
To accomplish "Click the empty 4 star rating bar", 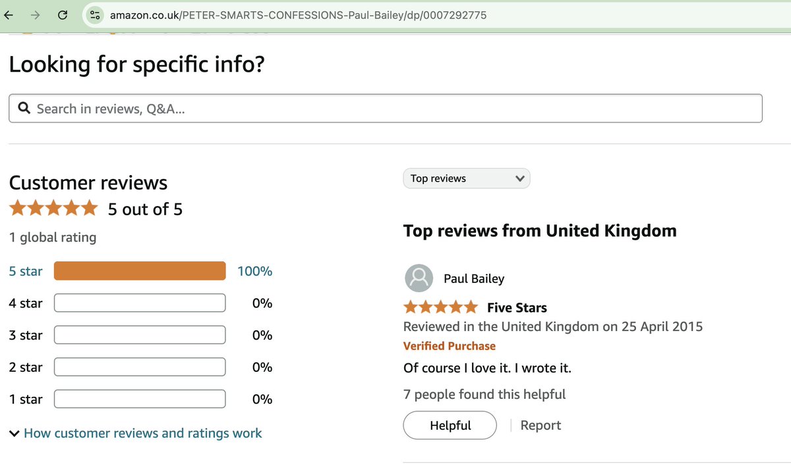I will click(x=140, y=303).
